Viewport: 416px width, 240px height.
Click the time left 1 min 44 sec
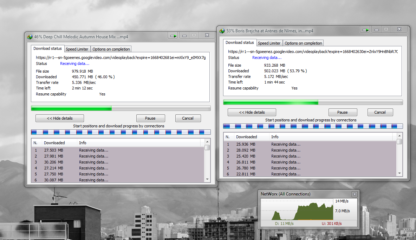pos(274,82)
